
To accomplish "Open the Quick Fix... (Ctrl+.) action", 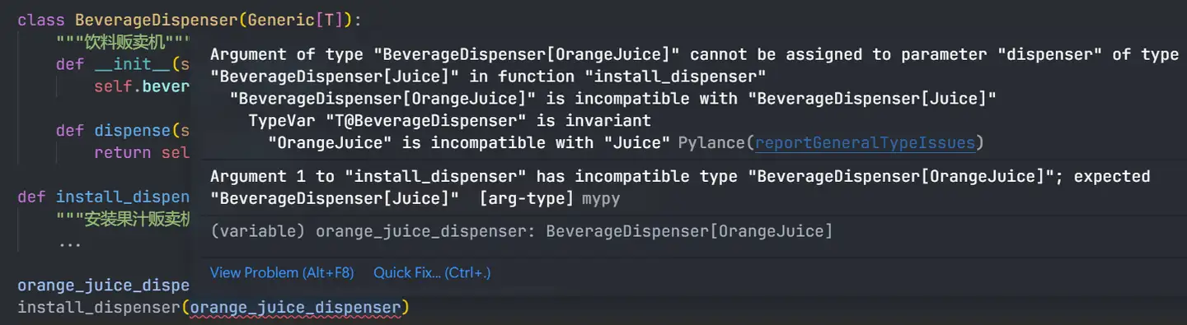I will (x=432, y=272).
